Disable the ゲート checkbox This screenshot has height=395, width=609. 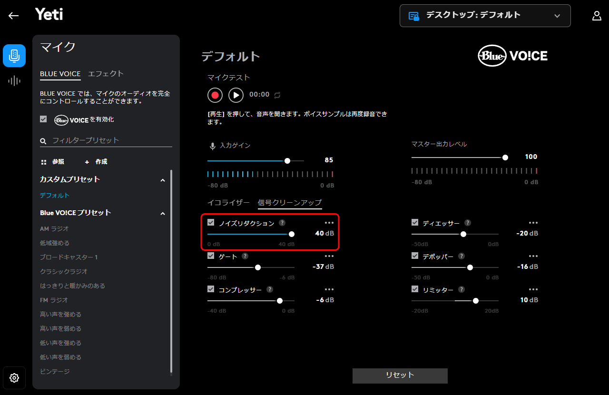pos(211,256)
